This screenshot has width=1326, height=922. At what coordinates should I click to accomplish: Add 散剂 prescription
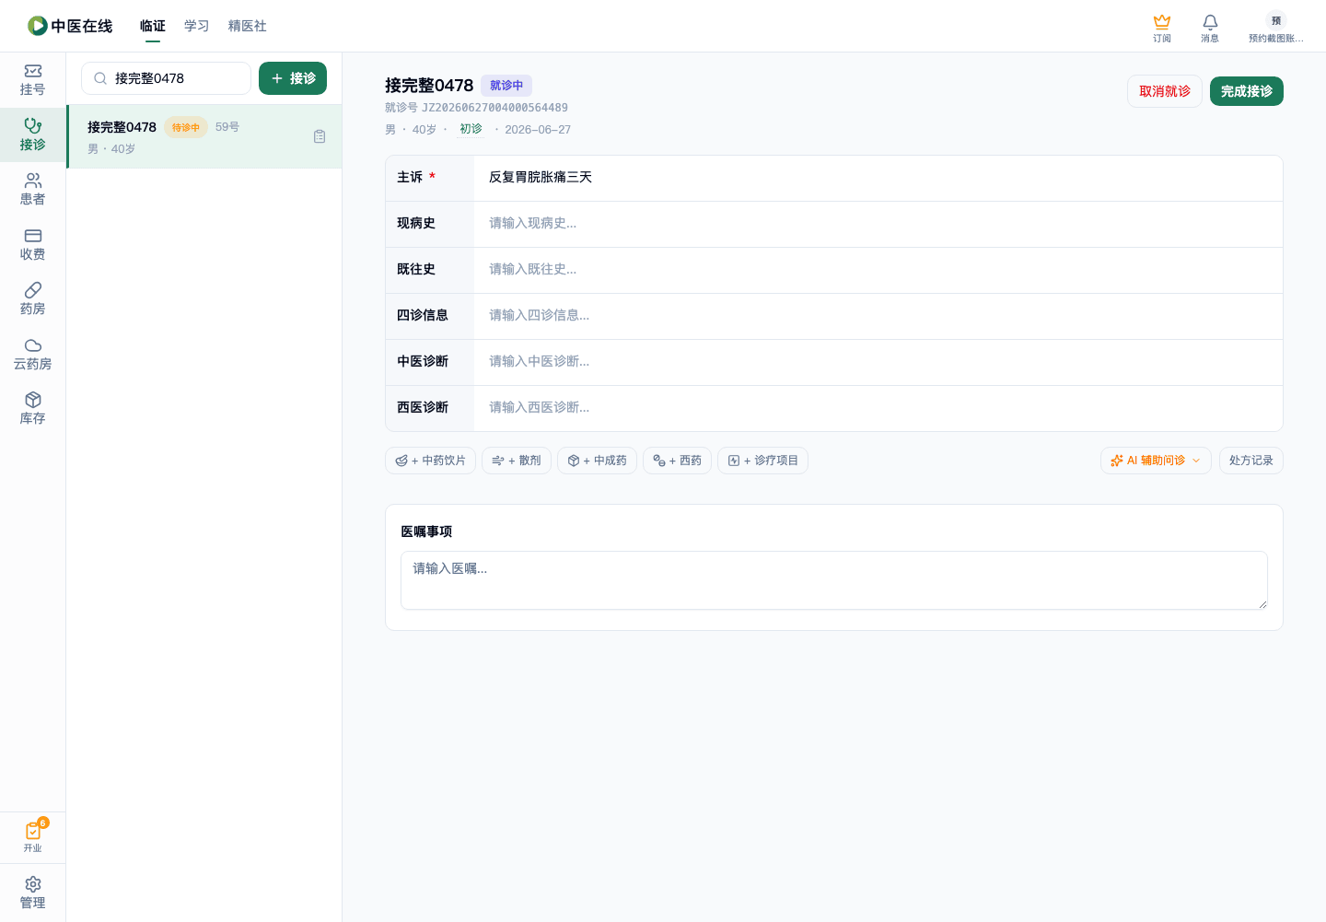517,461
